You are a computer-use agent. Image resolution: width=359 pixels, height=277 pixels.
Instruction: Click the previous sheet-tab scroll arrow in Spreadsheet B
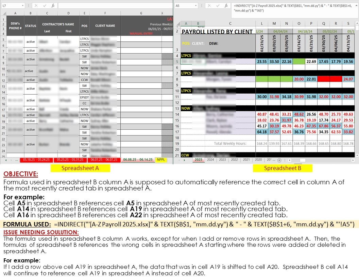[179, 160]
